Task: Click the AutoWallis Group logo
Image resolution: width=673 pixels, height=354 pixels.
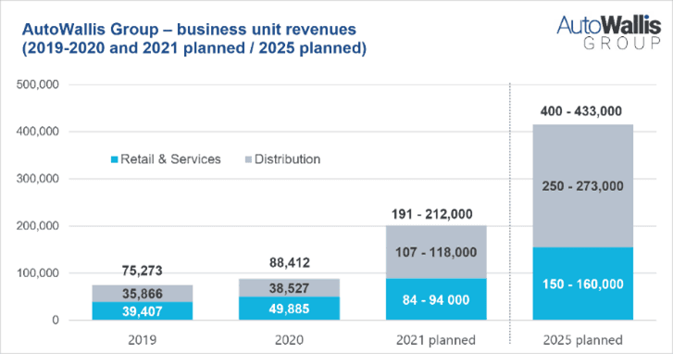Action: tap(608, 32)
